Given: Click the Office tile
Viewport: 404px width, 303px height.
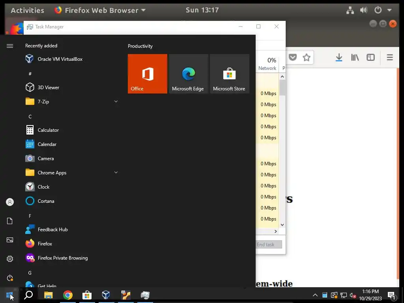Looking at the screenshot, I should click(x=148, y=74).
